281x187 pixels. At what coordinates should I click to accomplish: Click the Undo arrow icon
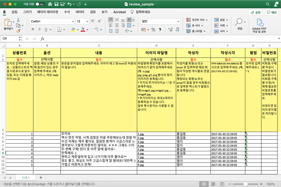pos(69,4)
